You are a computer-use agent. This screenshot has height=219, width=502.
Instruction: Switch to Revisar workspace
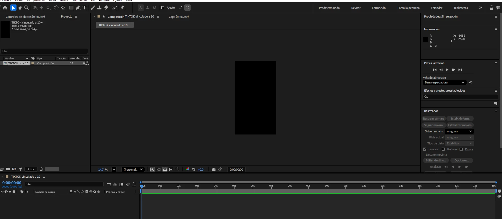pos(356,8)
